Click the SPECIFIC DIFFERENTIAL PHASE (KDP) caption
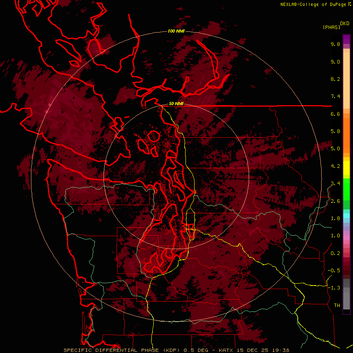This screenshot has height=353, width=353. tap(122, 350)
